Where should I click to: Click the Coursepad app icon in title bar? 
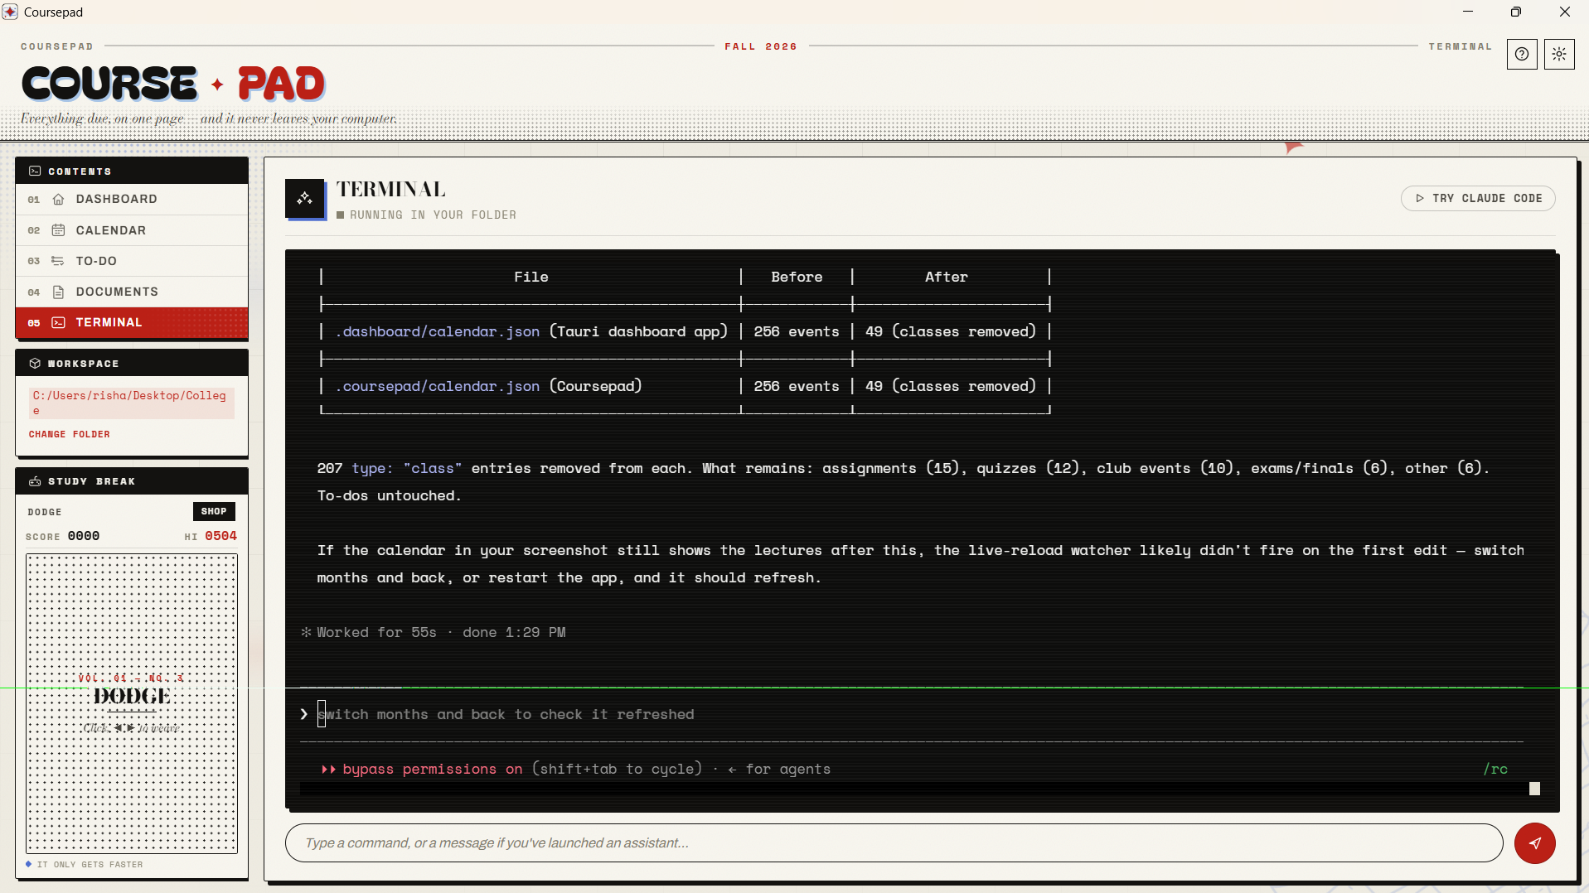(x=10, y=12)
